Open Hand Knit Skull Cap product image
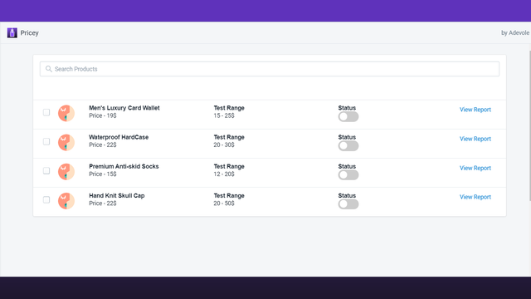531x299 pixels. (x=66, y=201)
